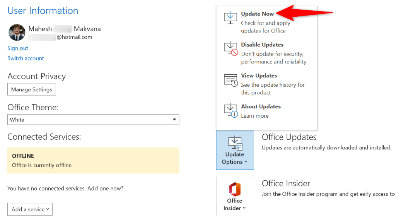Choose Disable Updates from the menu

point(262,45)
